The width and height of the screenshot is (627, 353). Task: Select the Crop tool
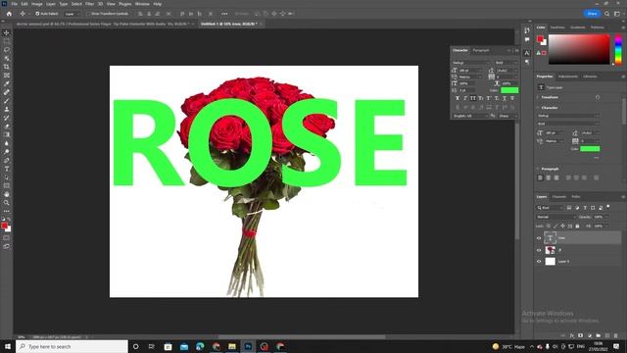click(x=7, y=67)
